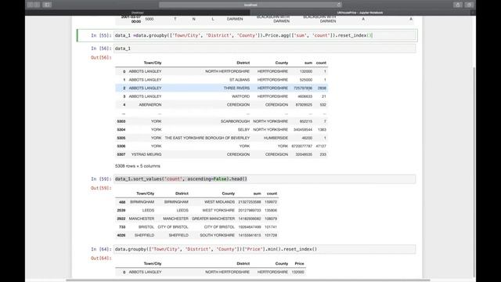Click the vertical page scrollbar
501x282 pixels.
(474, 172)
